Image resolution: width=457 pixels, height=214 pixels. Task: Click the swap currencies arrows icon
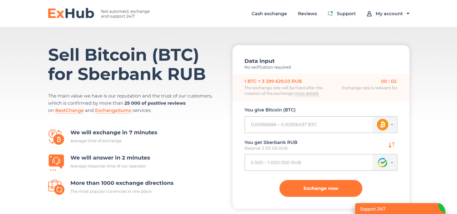click(391, 145)
